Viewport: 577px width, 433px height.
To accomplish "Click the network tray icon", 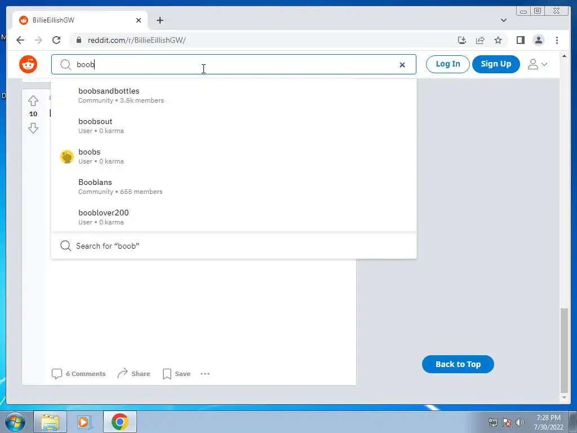I will [x=492, y=422].
